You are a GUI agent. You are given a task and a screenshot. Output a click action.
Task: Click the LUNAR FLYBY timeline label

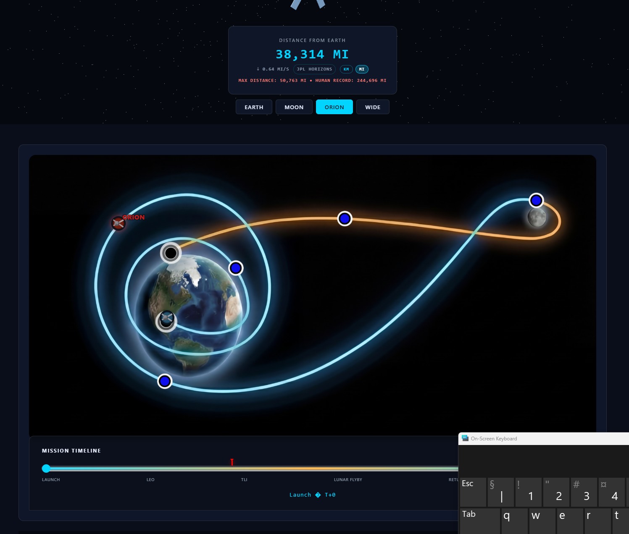[x=348, y=480]
